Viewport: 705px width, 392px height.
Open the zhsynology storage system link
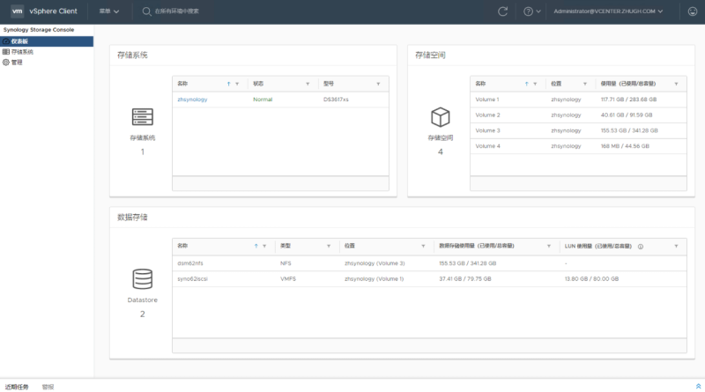tap(192, 100)
